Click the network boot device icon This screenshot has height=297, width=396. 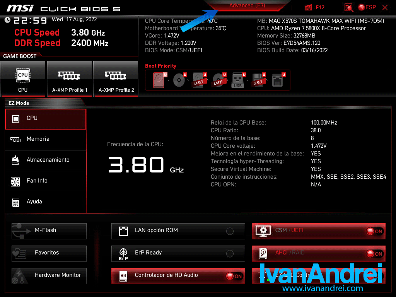(278, 80)
